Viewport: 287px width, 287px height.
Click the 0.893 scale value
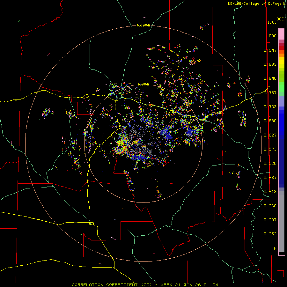[270, 64]
